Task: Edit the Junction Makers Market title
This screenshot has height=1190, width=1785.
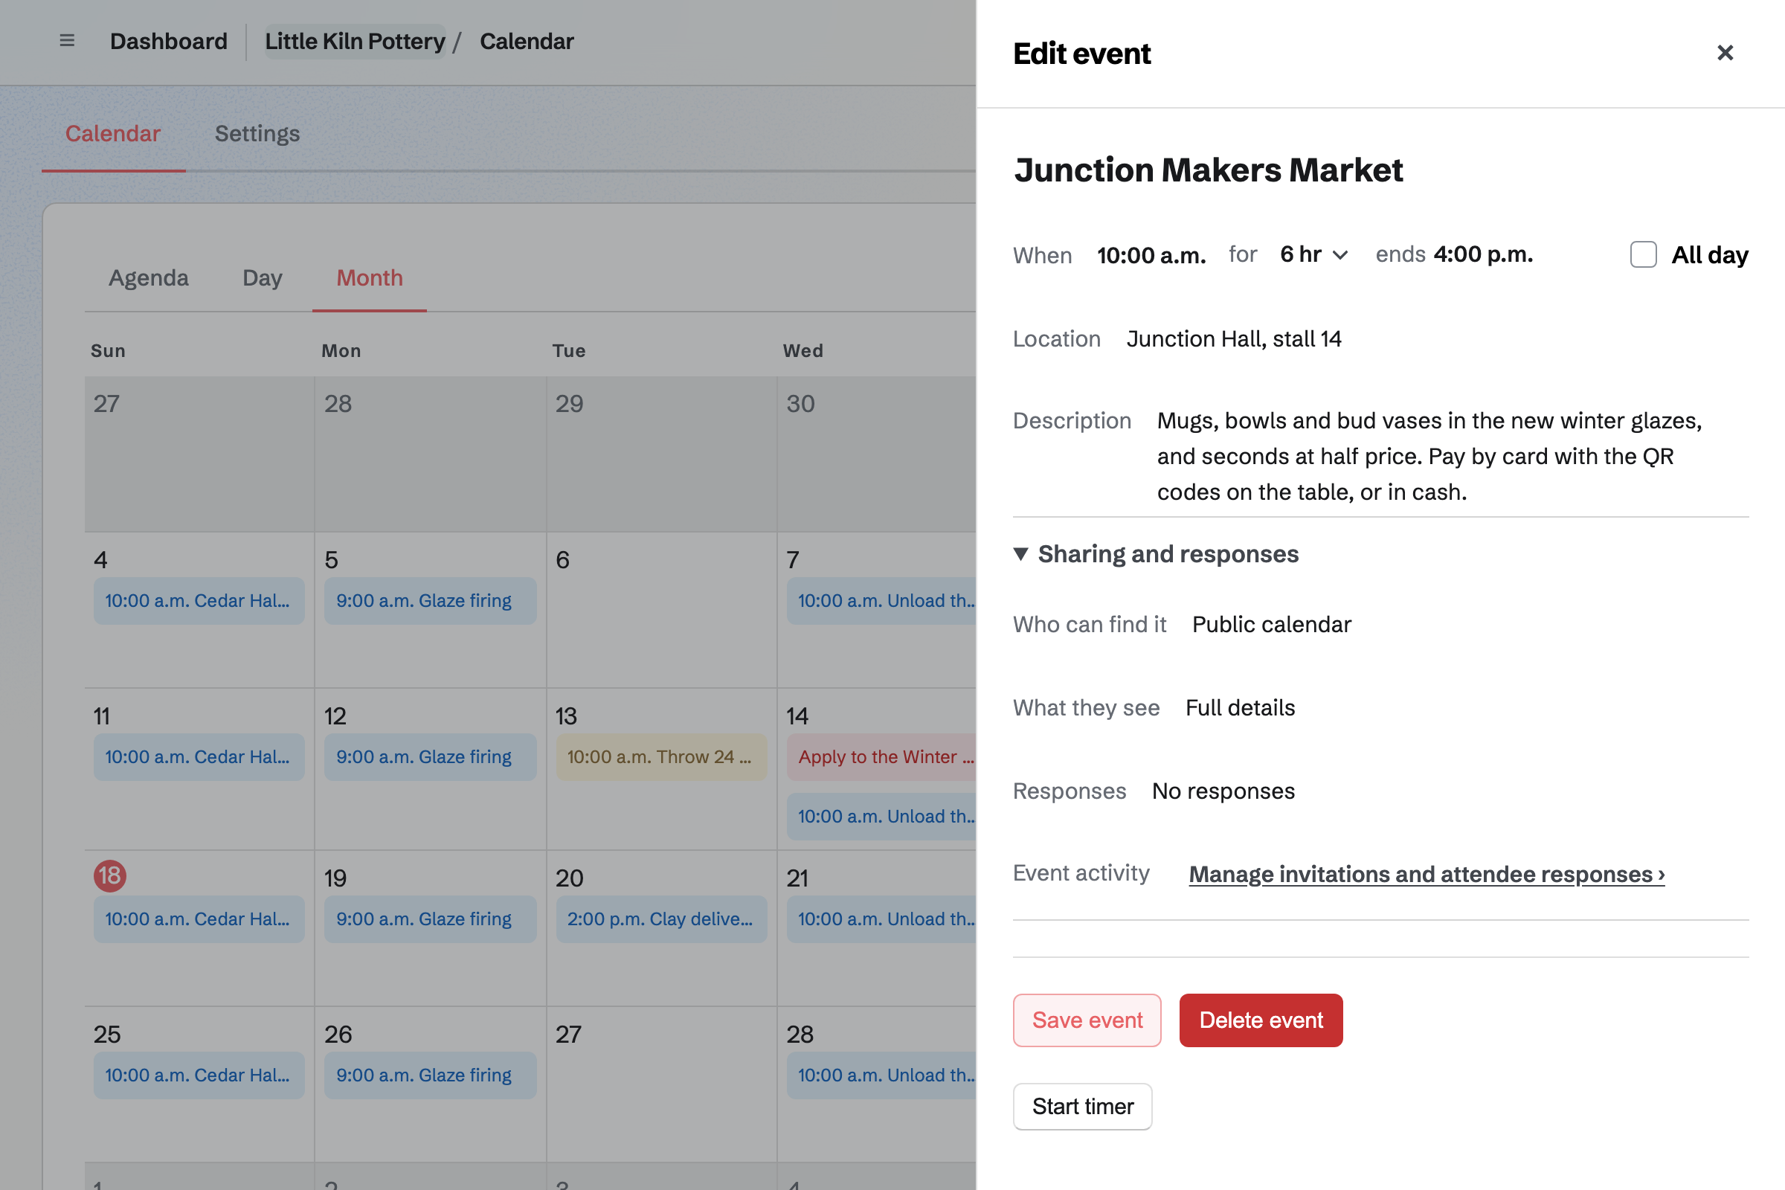Action: [x=1208, y=170]
